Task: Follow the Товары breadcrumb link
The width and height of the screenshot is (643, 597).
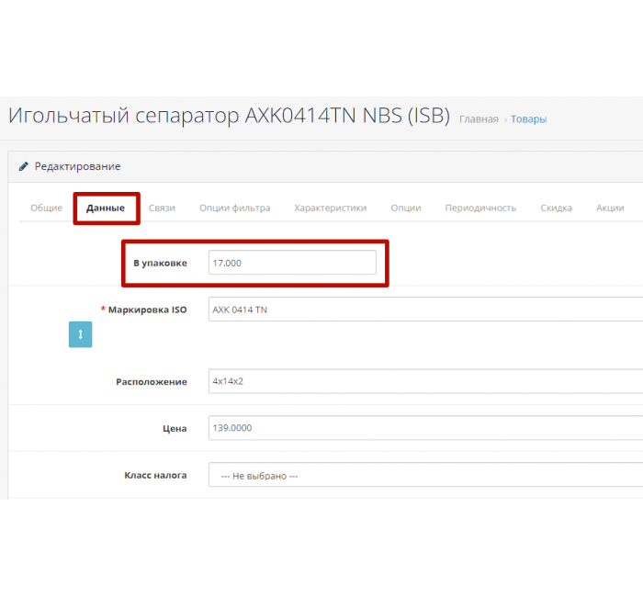Action: [x=528, y=119]
